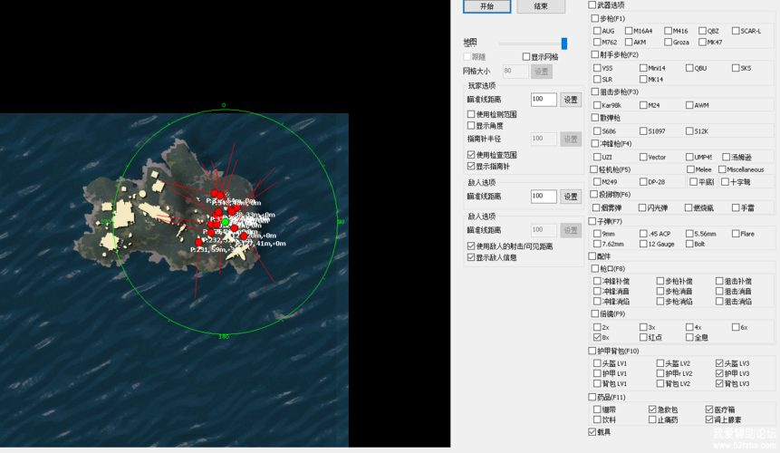Click the 瞄准线距离 input field under 玩家选项

click(544, 100)
